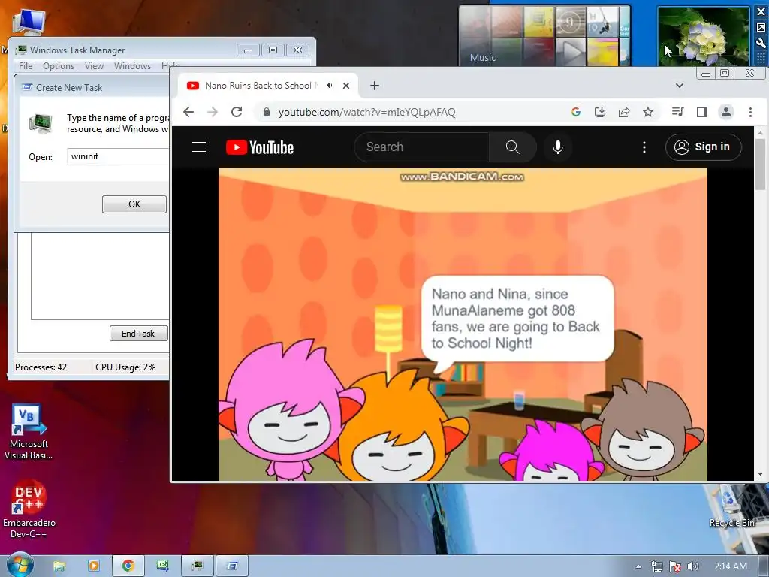
Task: Open a new Chrome tab with plus
Action: coord(375,86)
